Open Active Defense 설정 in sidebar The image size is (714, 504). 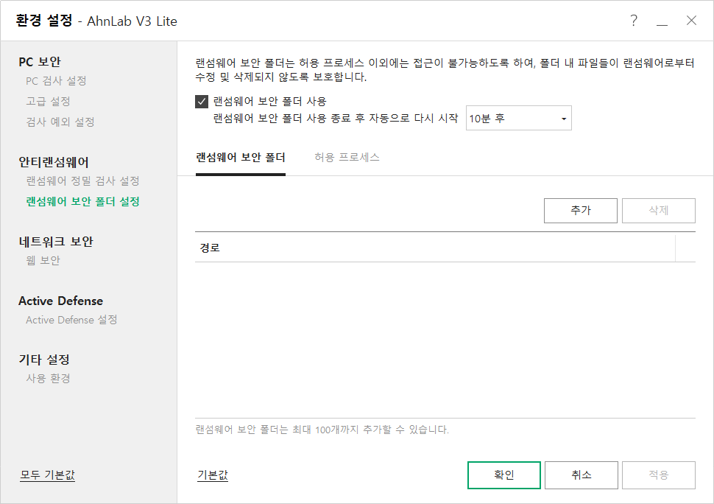pyautogui.click(x=71, y=320)
